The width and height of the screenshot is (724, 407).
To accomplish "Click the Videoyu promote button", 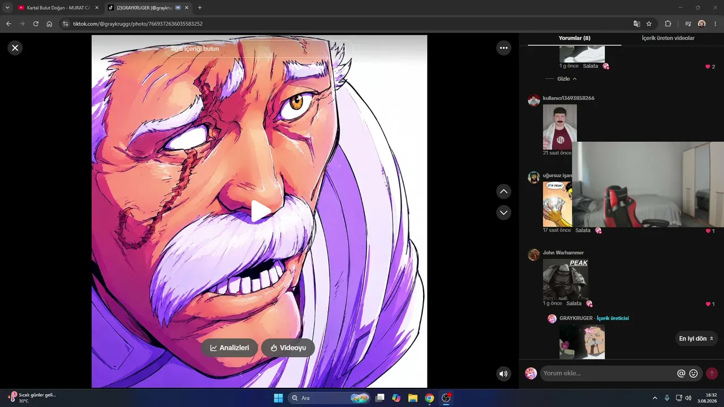I will [x=288, y=348].
